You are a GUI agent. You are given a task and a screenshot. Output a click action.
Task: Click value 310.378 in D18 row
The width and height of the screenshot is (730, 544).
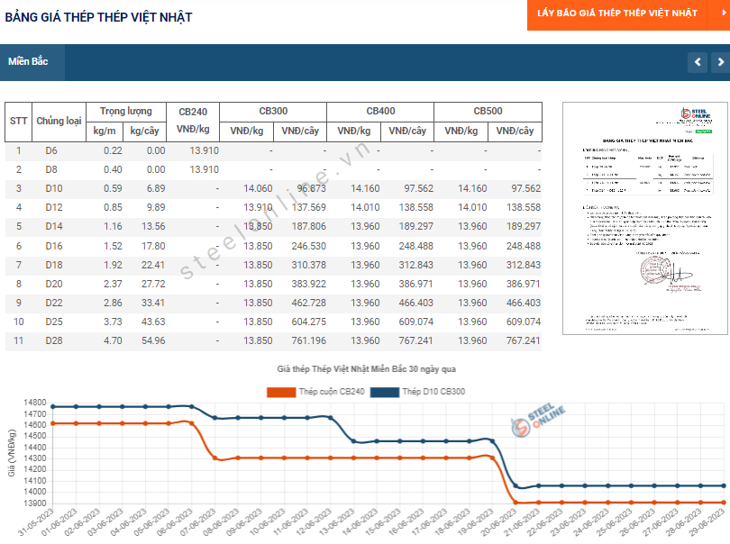pyautogui.click(x=308, y=266)
